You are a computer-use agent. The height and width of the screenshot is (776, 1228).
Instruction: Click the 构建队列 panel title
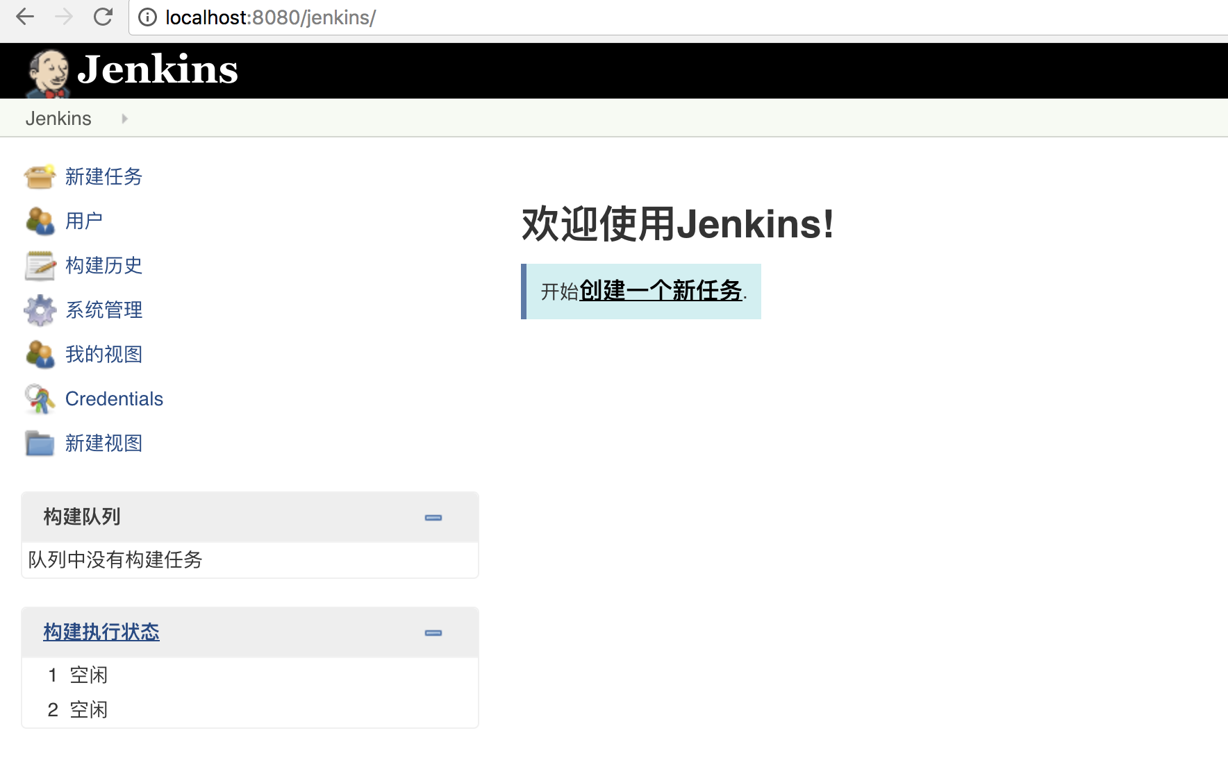(82, 516)
